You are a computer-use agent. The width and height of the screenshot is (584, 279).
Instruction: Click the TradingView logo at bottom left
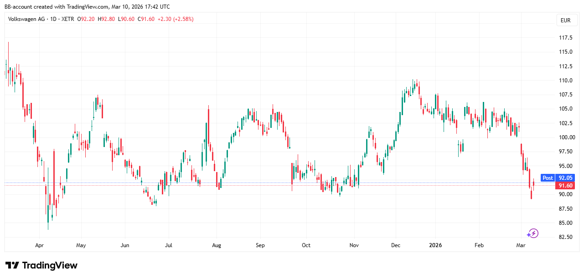click(x=41, y=265)
